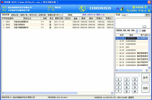Click the yellow lightbulb icon in the header
The width and height of the screenshot is (152, 100).
point(145,7)
